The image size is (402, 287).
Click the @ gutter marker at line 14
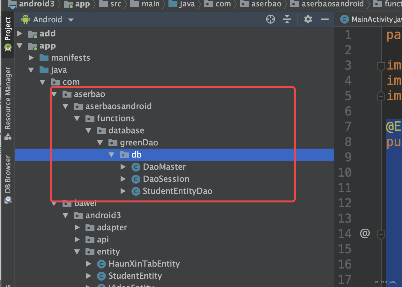coord(365,233)
